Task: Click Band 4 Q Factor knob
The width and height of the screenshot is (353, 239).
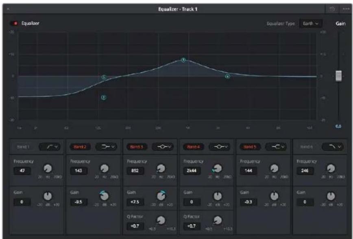Action: pyautogui.click(x=218, y=220)
